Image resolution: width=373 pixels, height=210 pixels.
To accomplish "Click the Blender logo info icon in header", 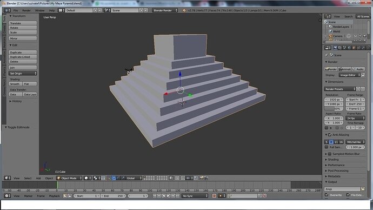I will click(x=184, y=10).
